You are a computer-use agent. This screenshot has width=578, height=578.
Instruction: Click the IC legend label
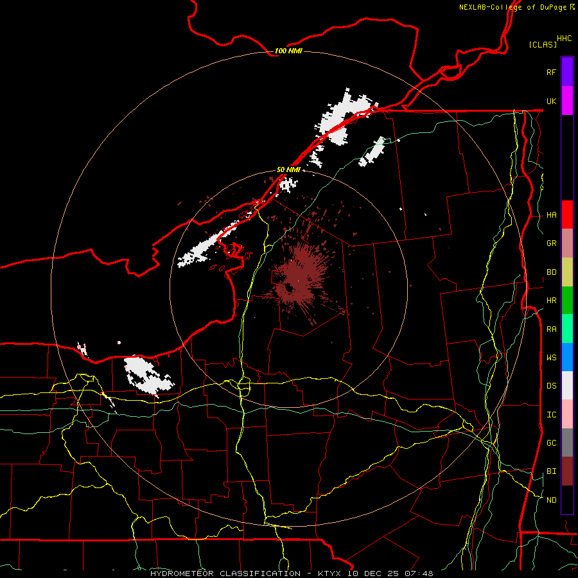point(552,415)
